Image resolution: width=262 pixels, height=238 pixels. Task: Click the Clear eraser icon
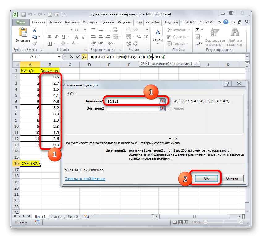(198, 44)
